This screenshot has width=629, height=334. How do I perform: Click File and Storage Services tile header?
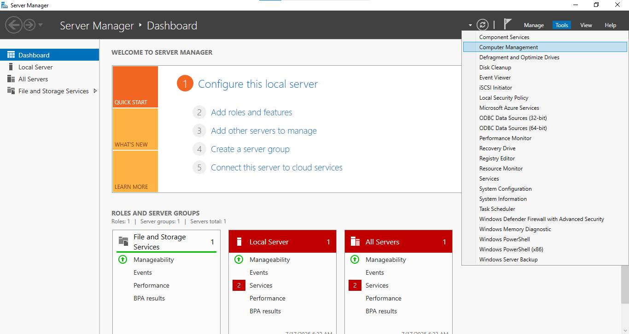pos(166,242)
